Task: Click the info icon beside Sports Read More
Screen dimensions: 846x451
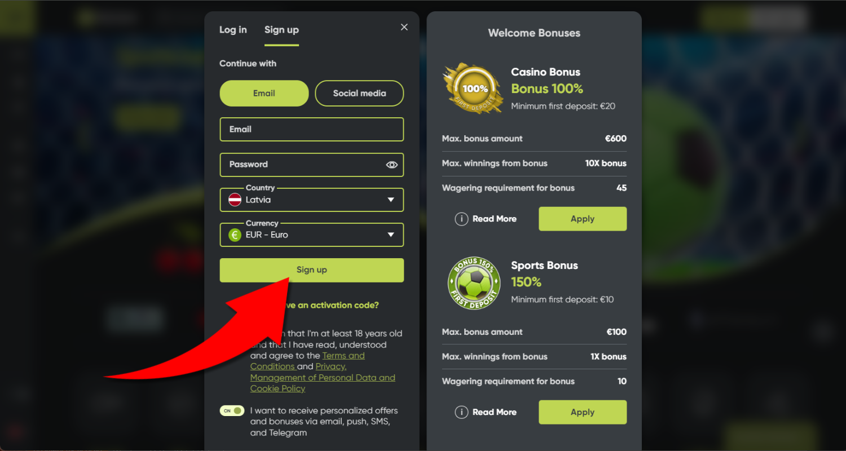Action: click(x=461, y=412)
